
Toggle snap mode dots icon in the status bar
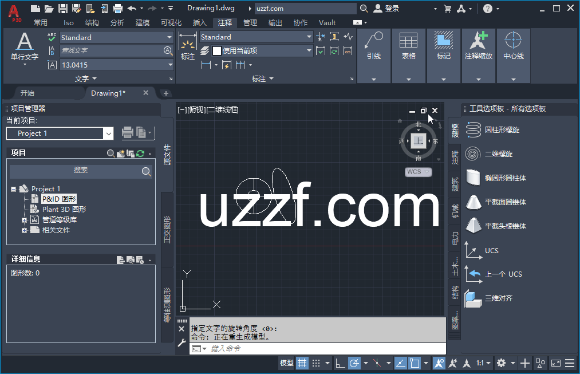[316, 363]
